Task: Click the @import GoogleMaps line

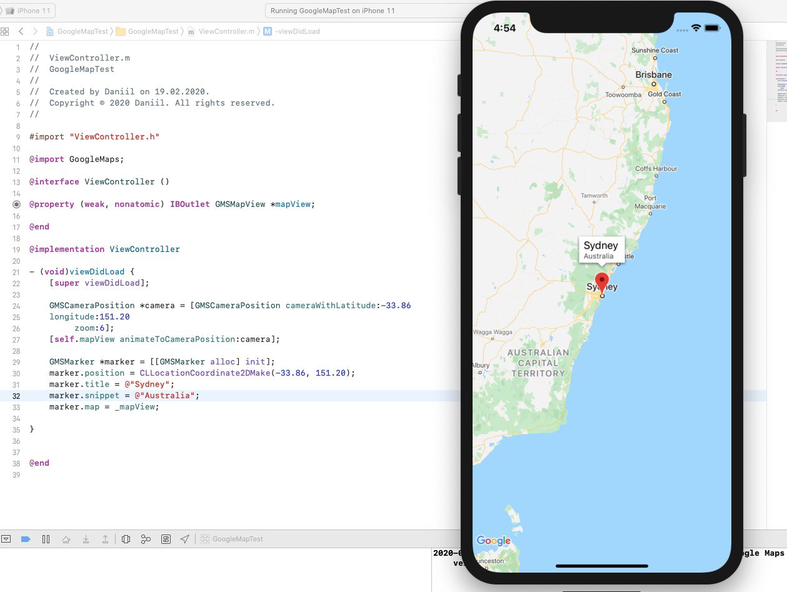Action: [x=76, y=159]
